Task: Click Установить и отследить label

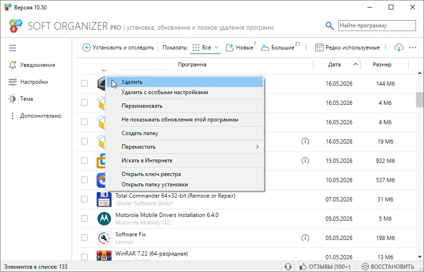Action: pyautogui.click(x=123, y=48)
